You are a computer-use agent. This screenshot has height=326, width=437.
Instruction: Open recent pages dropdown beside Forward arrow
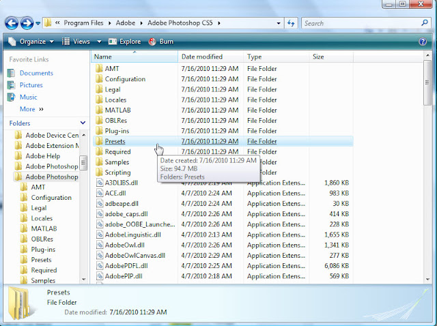tap(38, 23)
